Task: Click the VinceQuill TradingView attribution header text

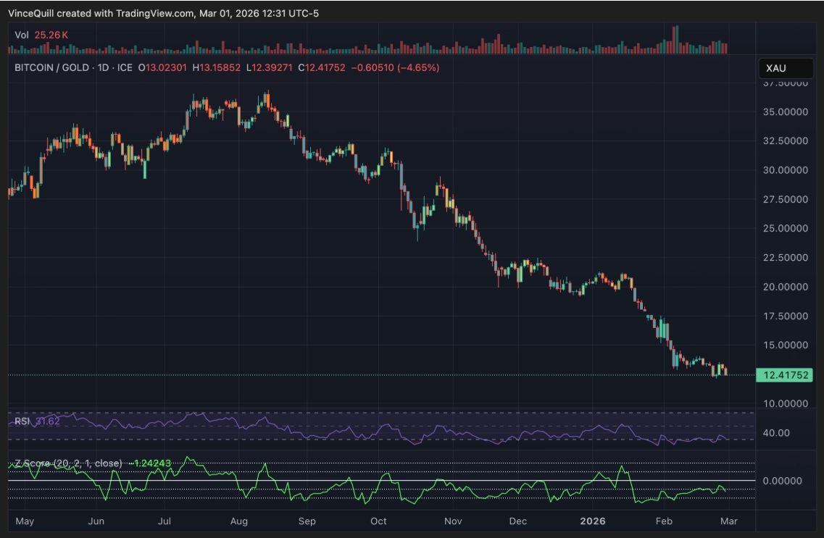Action: pyautogui.click(x=164, y=13)
